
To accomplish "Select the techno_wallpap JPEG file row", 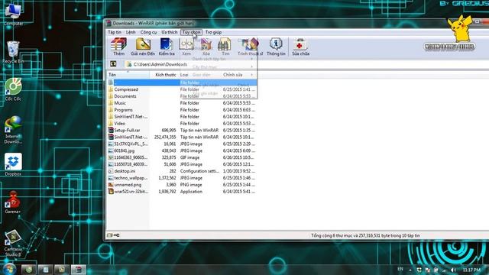I will (x=182, y=178).
